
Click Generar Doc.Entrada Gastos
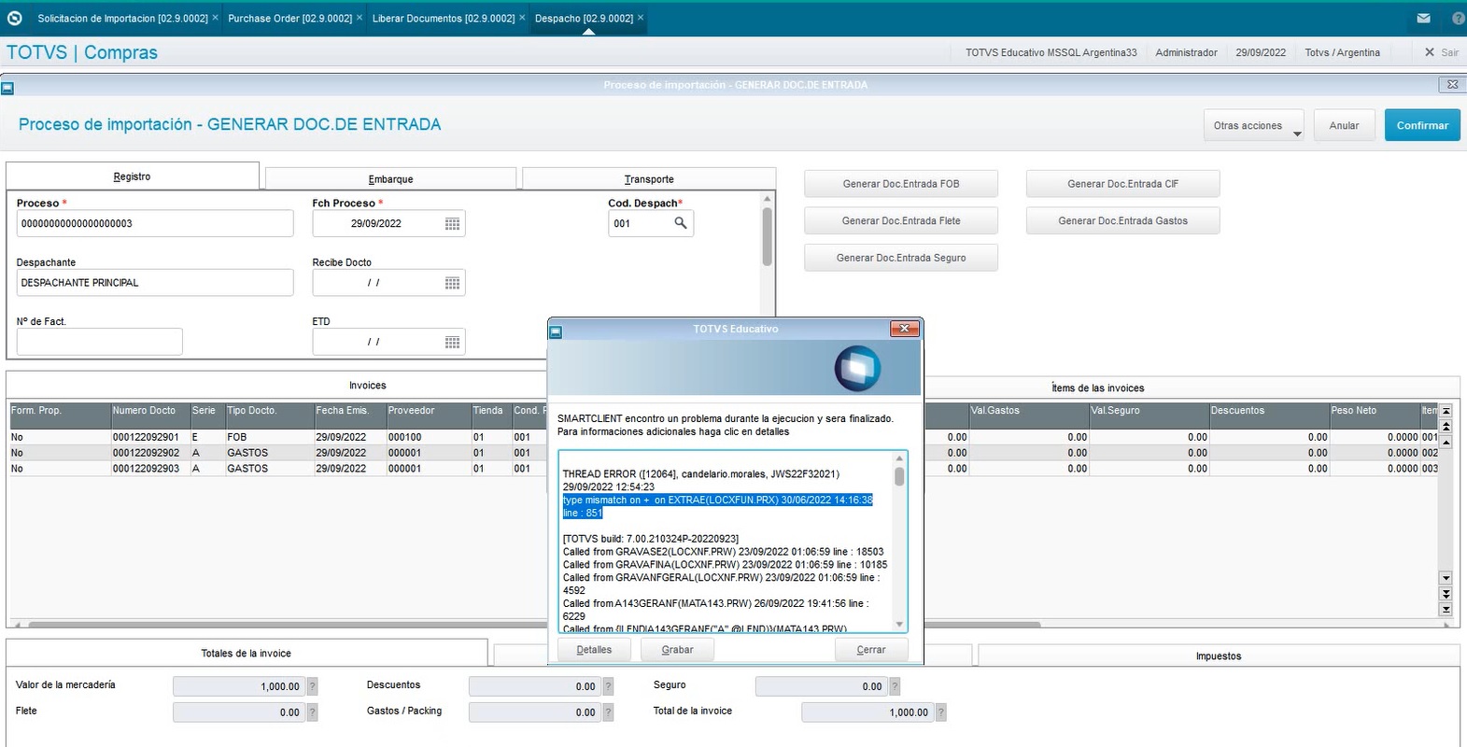click(x=1122, y=220)
